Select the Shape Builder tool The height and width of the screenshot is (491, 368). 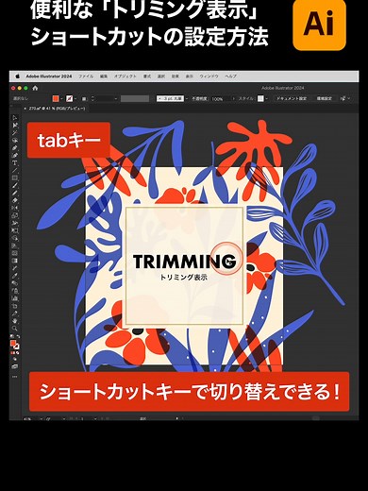coord(15,238)
